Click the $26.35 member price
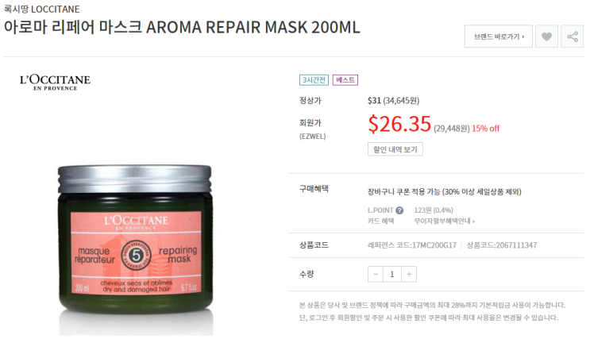Image resolution: width=590 pixels, height=339 pixels. [x=399, y=124]
